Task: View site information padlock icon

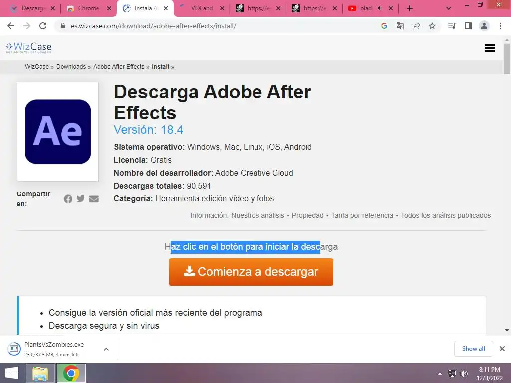Action: pyautogui.click(x=63, y=26)
